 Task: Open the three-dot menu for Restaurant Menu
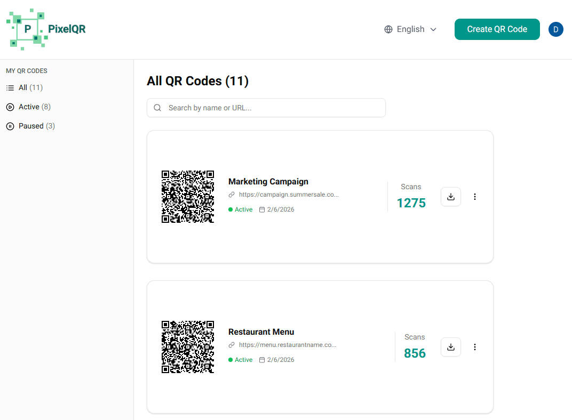click(475, 347)
